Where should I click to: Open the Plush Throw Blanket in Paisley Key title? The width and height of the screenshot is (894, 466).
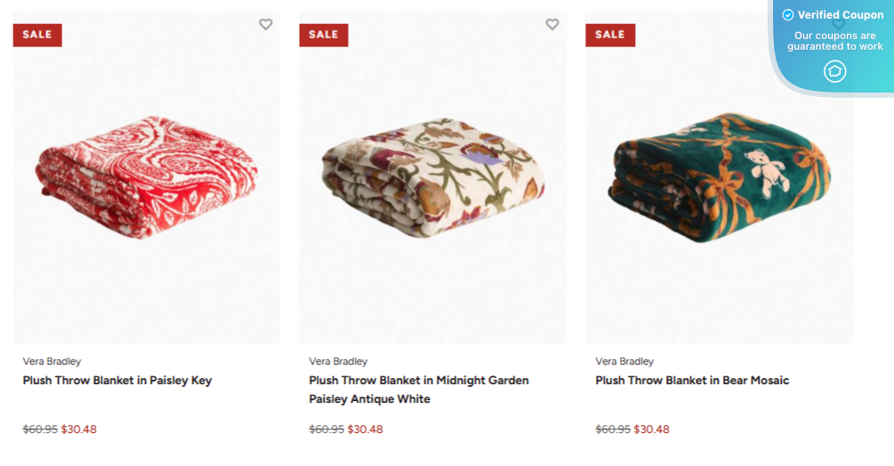[117, 381]
